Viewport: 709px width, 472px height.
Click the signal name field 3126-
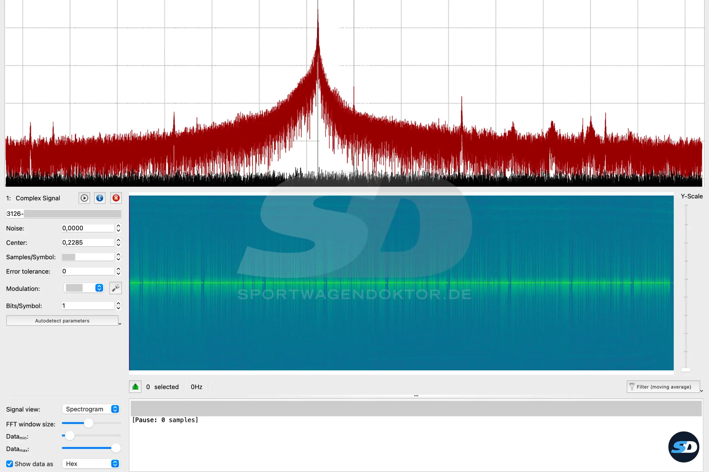click(x=64, y=214)
